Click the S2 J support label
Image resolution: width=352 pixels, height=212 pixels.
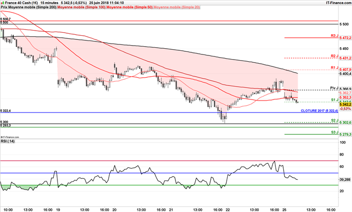coord(334,120)
